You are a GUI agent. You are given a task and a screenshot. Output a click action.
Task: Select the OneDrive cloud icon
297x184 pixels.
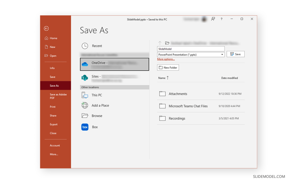85,64
